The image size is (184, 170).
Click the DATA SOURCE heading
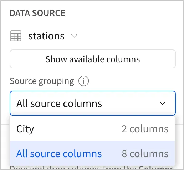(x=37, y=13)
